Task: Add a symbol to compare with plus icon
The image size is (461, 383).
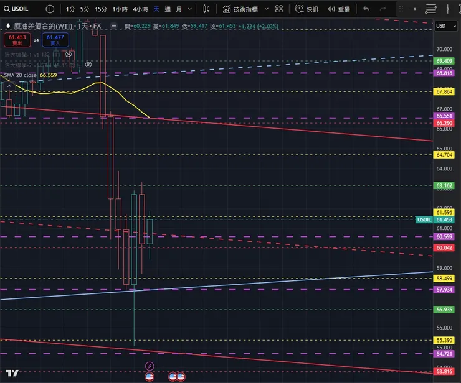Action: click(x=50, y=9)
